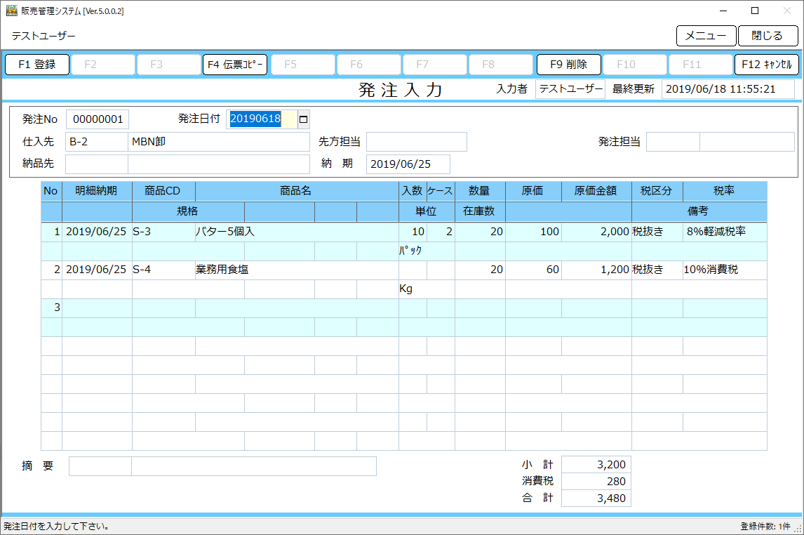804x535 pixels.
Task: Click the 商品CD column header
Action: (x=163, y=192)
